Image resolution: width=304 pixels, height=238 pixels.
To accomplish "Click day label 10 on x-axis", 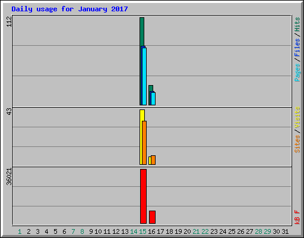I will 98,231.
